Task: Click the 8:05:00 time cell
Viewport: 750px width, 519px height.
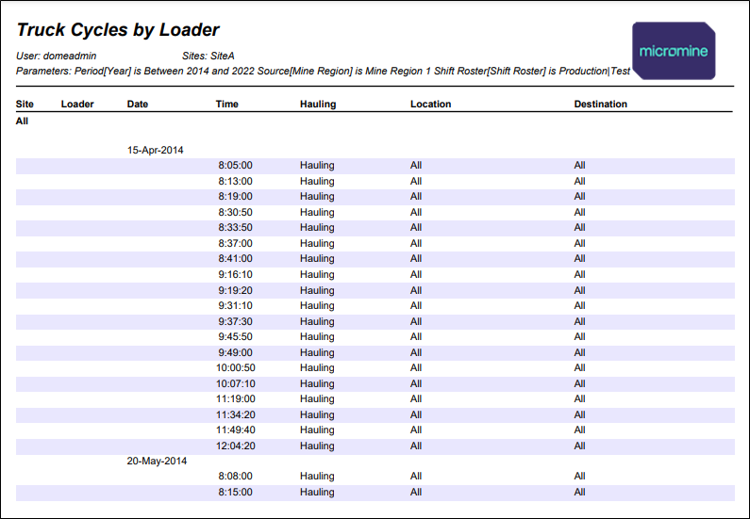Action: point(235,165)
